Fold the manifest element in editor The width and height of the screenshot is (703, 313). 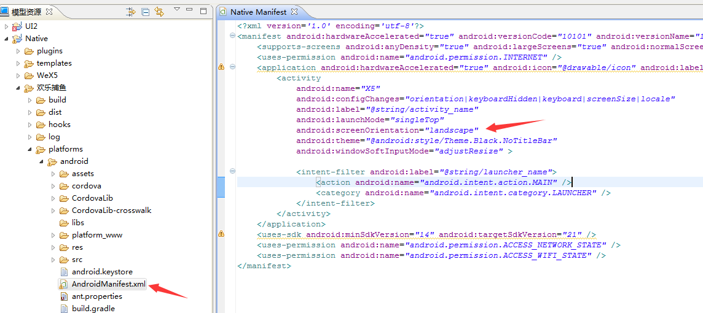click(232, 36)
